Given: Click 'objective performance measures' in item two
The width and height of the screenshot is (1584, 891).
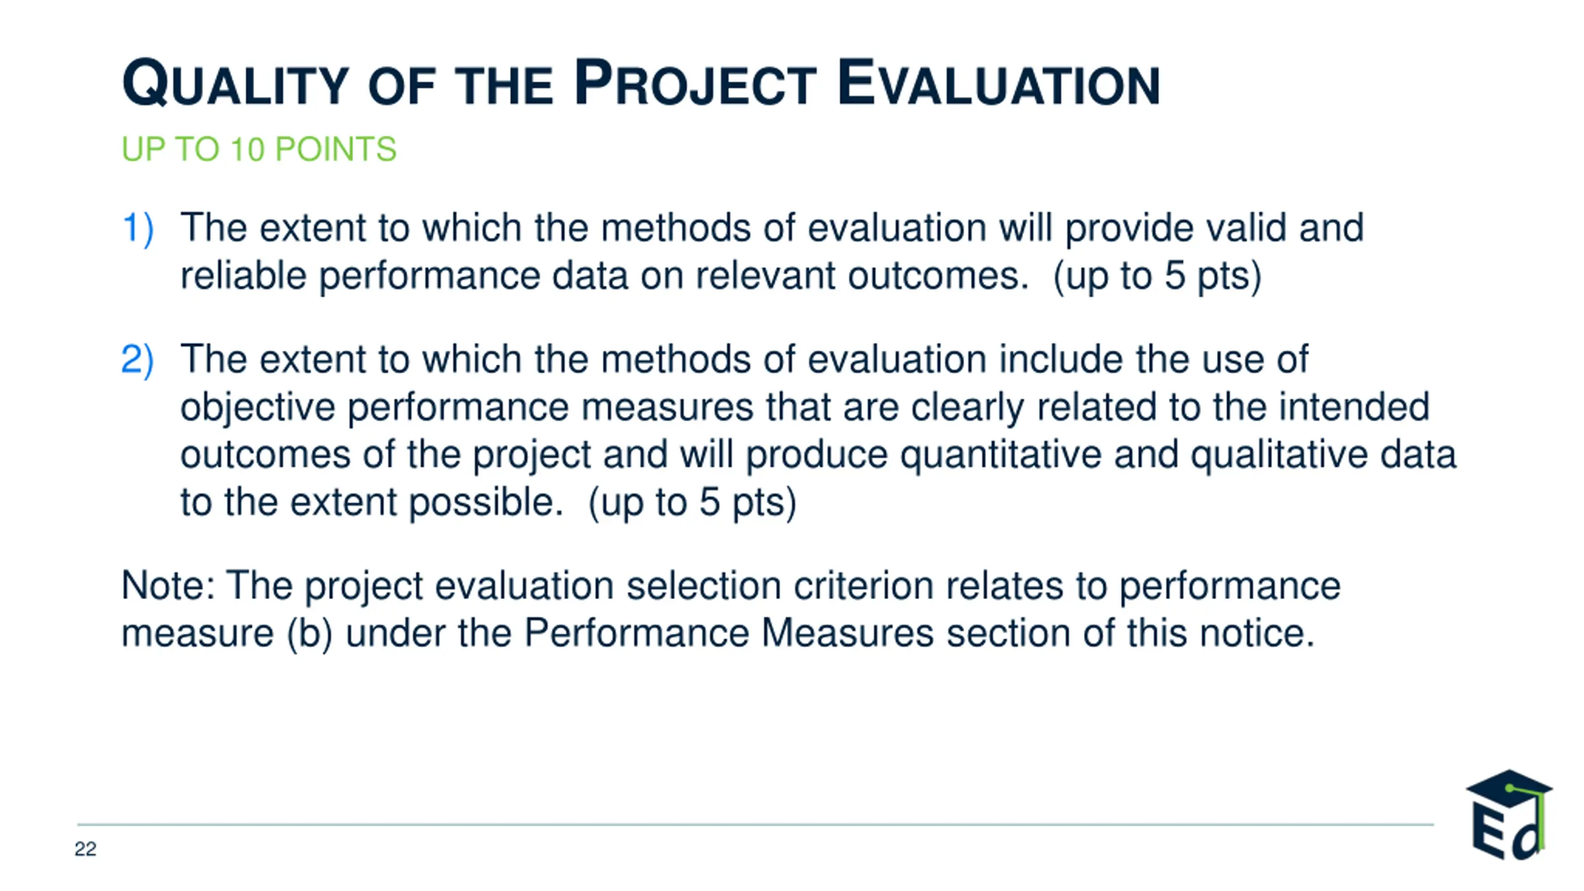Looking at the screenshot, I should click(467, 407).
